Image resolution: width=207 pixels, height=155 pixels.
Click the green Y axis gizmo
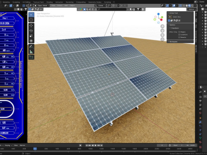pos(162,17)
